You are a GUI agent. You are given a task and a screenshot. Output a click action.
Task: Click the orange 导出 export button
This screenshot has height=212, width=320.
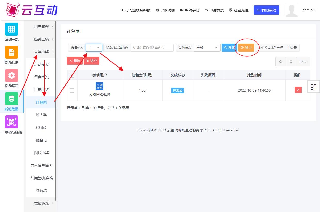246,48
